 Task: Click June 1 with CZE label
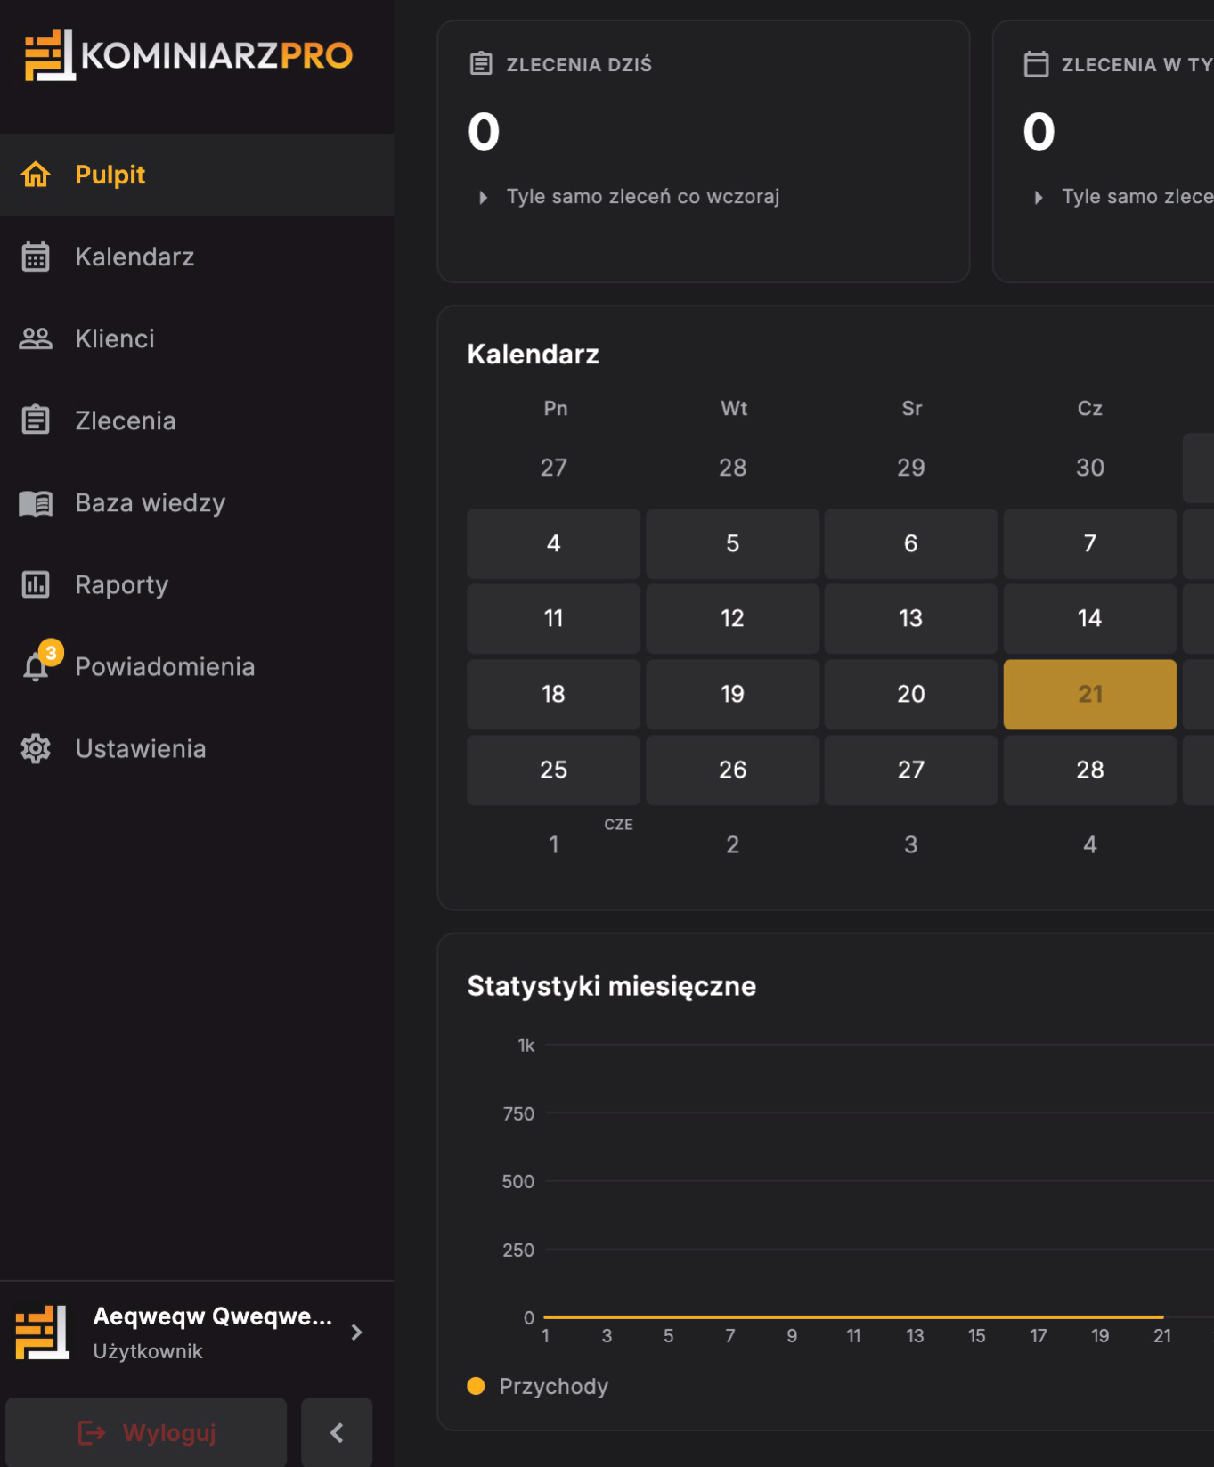553,844
